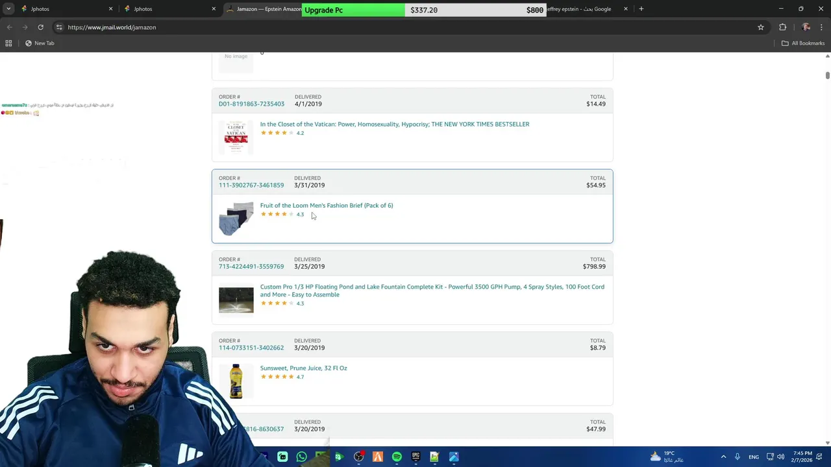The width and height of the screenshot is (831, 467).
Task: Open Sunsweet Prune Juice 32 Fl Oz link
Action: click(303, 368)
